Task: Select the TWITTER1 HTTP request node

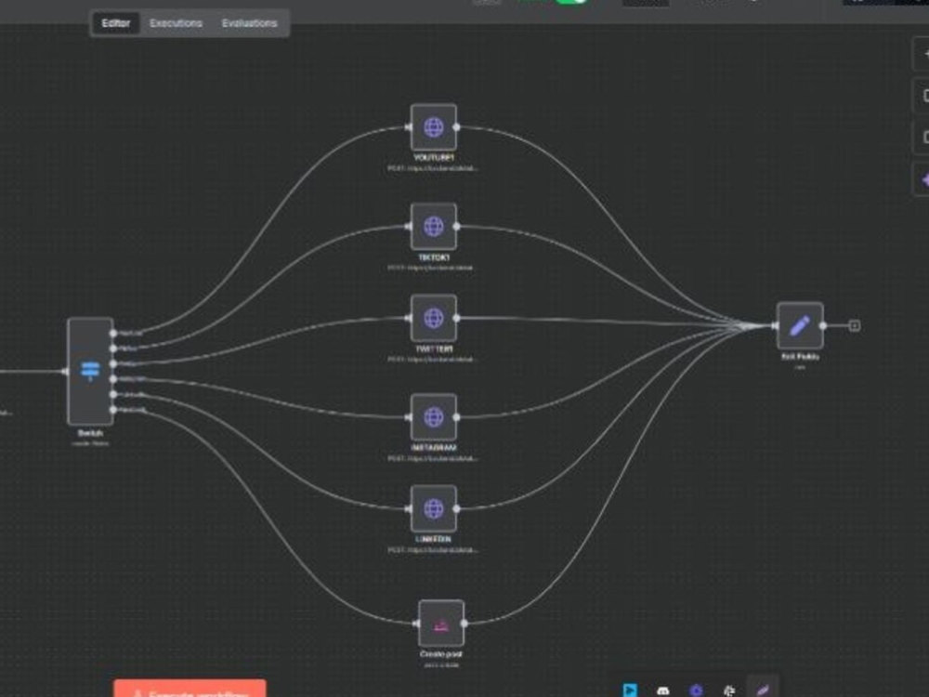Action: (x=433, y=318)
